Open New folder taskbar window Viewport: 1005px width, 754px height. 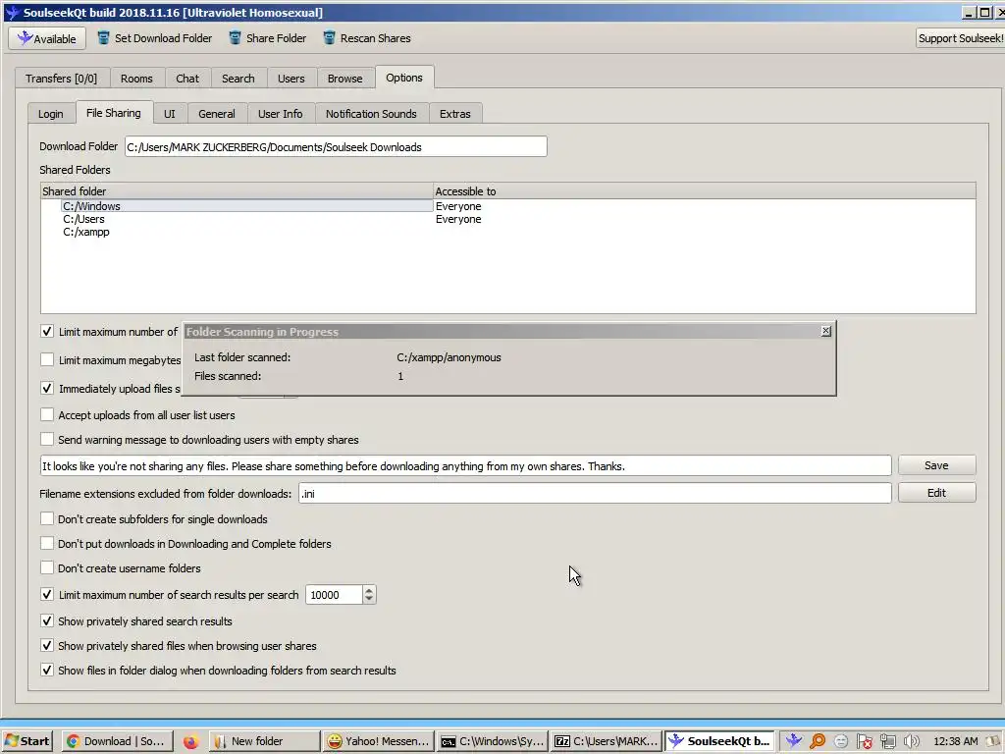(265, 741)
